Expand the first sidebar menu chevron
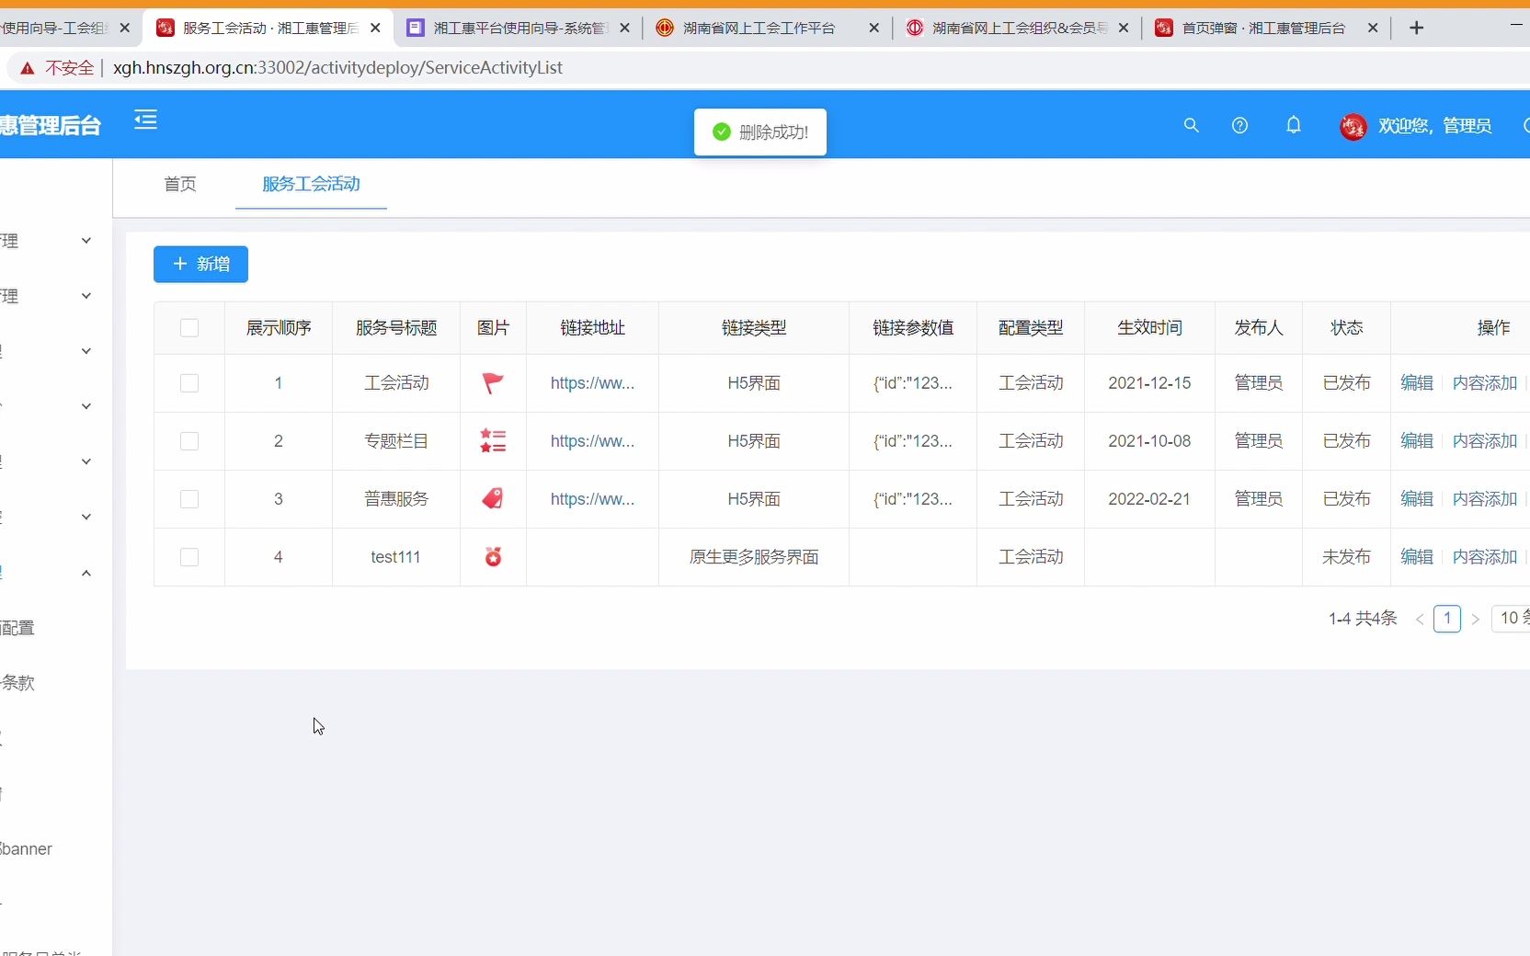The height and width of the screenshot is (956, 1530). (x=86, y=241)
